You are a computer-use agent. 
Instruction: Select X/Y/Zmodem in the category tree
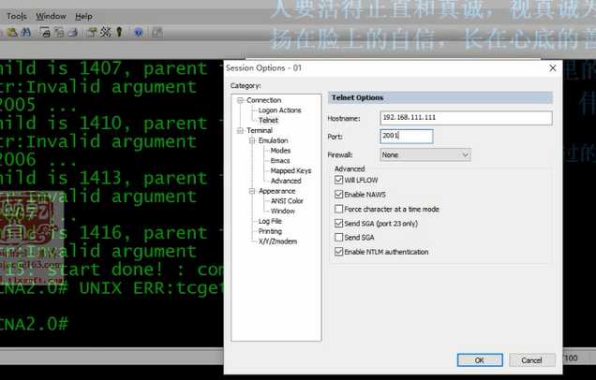(x=277, y=241)
